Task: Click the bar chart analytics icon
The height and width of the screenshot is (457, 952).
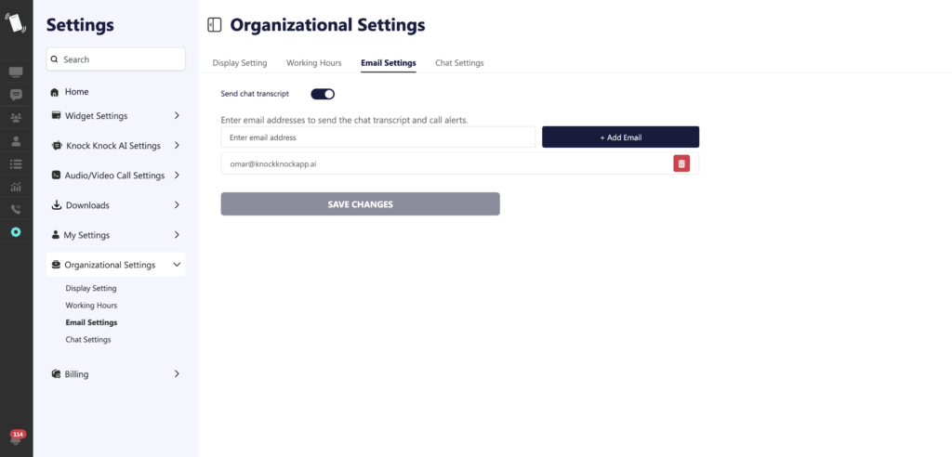Action: (x=16, y=187)
